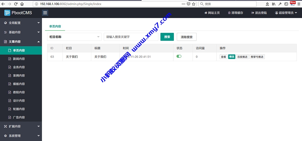Viewport: 302px width, 141px height.
Task: Focus the browser 搜索 search box
Action: [x=227, y=4]
